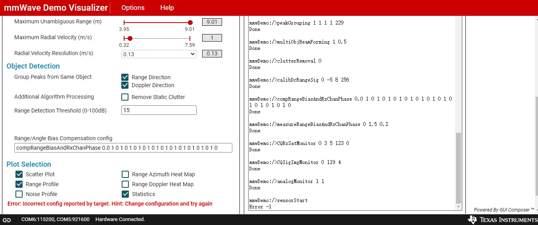Click the measureRangeBiasAndRxChanPhase console line
The image size is (538, 225).
pos(319,124)
